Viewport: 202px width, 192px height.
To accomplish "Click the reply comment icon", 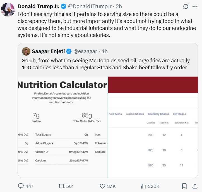I will (21, 186).
